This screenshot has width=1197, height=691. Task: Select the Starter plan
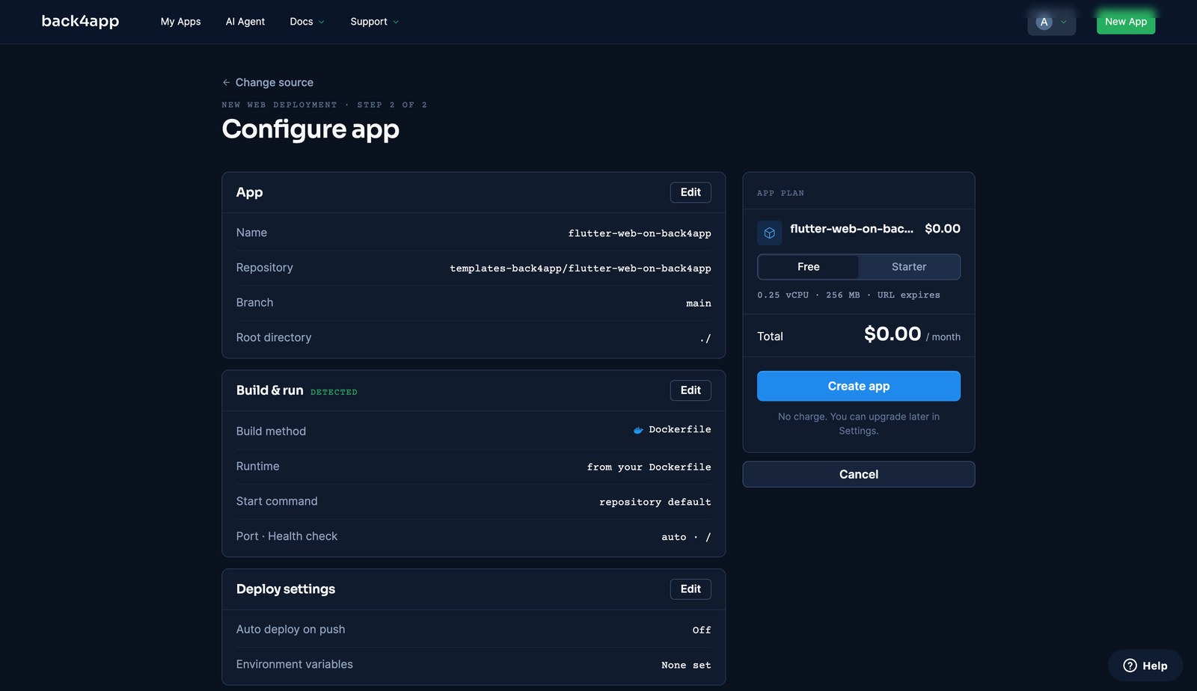[x=909, y=267]
